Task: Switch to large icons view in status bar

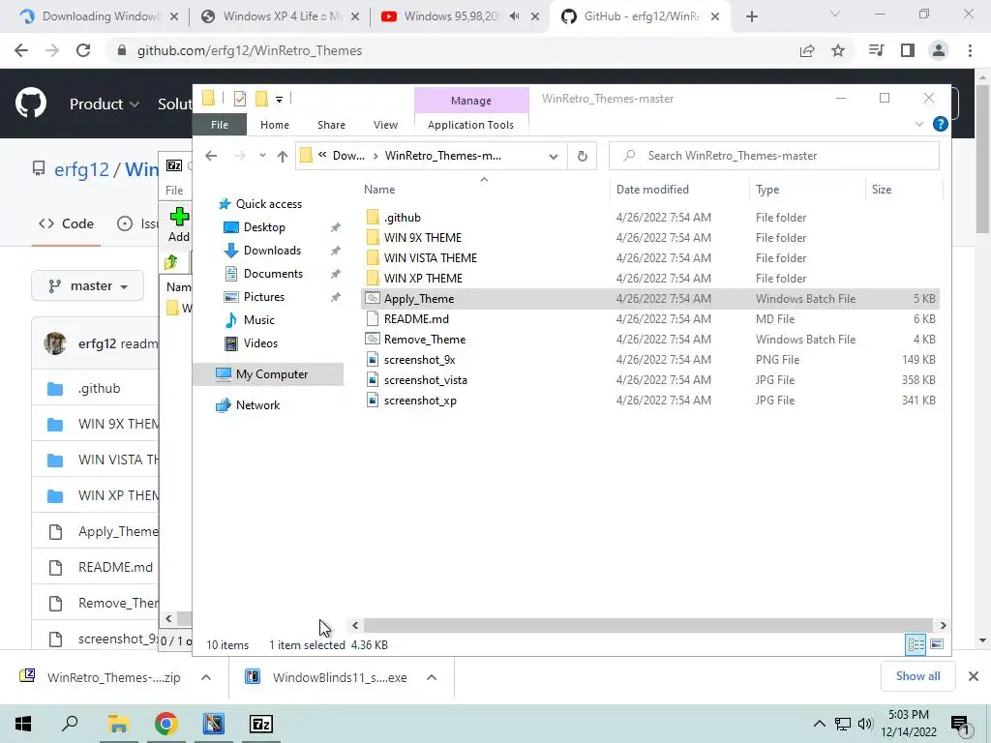Action: pyautogui.click(x=937, y=644)
